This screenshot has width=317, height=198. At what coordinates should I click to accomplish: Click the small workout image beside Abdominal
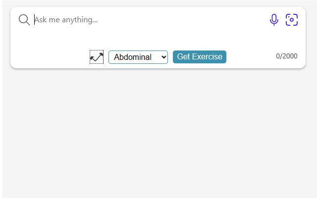[x=97, y=57]
